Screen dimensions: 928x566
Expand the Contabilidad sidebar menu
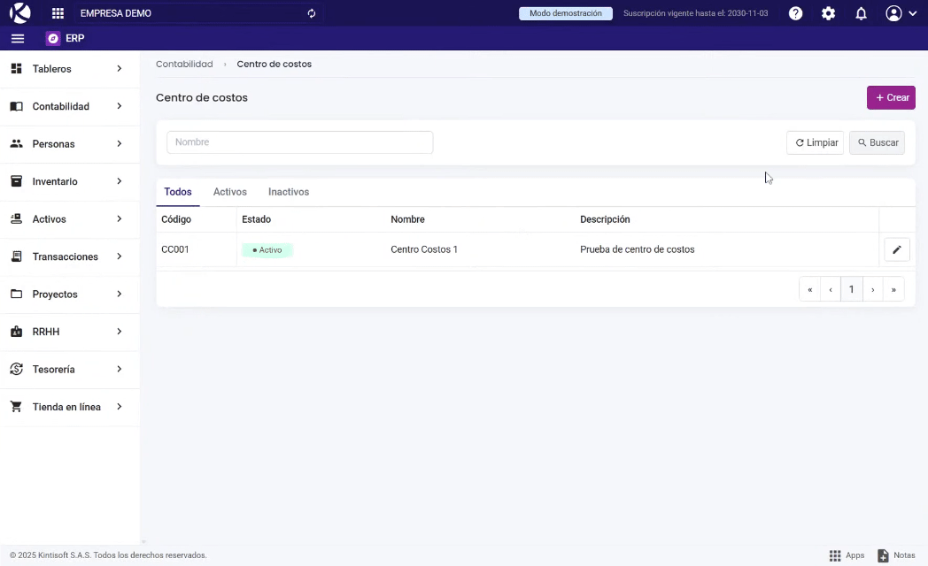[69, 106]
